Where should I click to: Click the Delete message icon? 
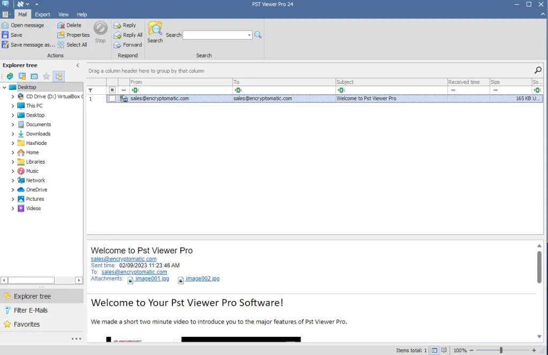click(x=61, y=25)
